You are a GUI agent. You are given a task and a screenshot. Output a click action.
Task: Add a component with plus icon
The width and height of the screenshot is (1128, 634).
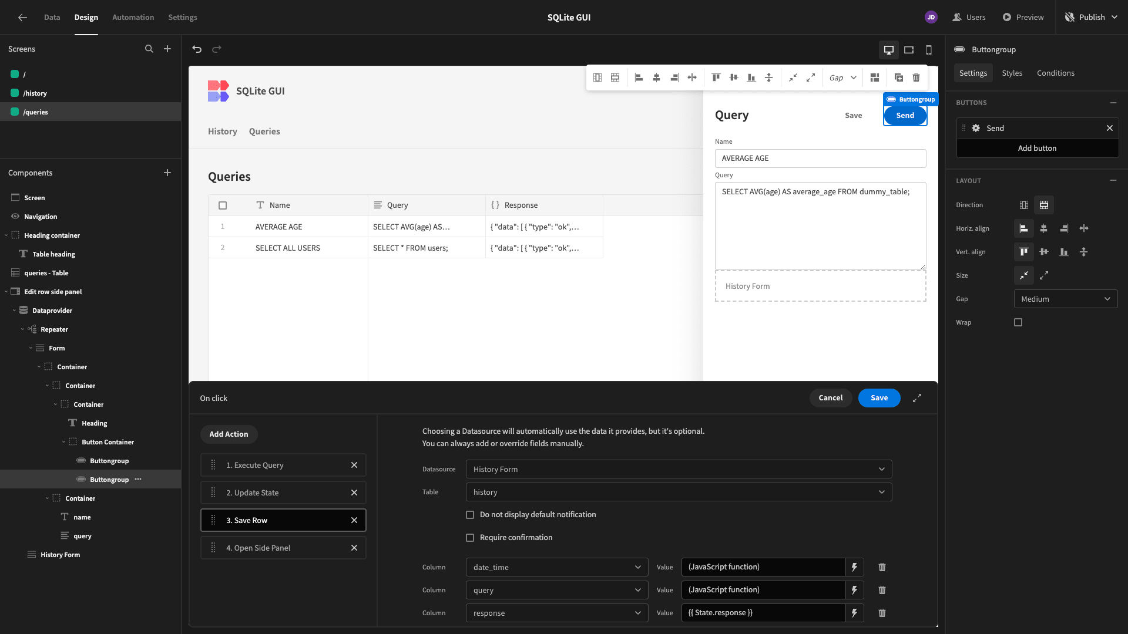[x=167, y=173]
